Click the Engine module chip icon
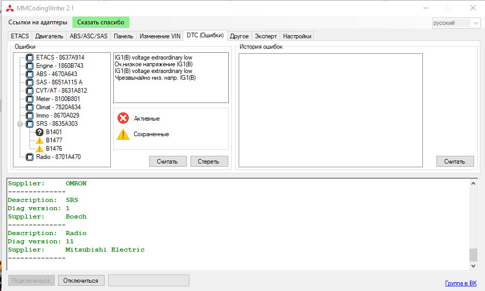485x291 pixels. [x=30, y=66]
